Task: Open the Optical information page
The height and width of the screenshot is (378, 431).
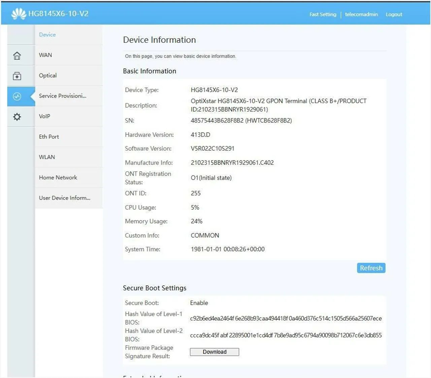Action: (48, 75)
